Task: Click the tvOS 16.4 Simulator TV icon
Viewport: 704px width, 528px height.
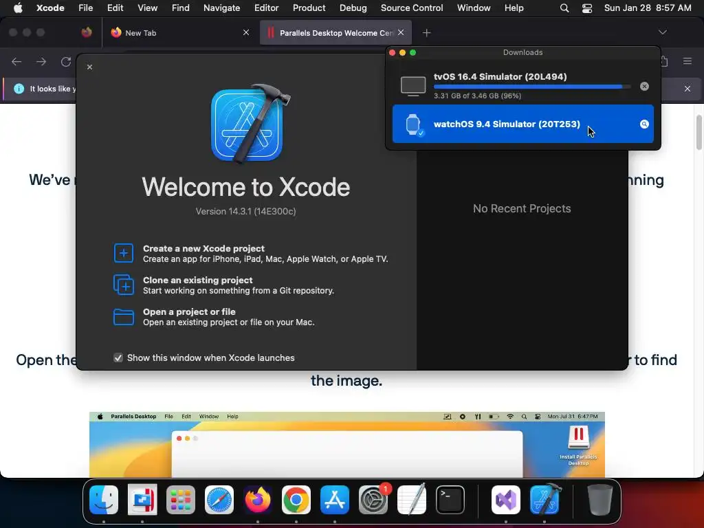Action: pyautogui.click(x=413, y=86)
